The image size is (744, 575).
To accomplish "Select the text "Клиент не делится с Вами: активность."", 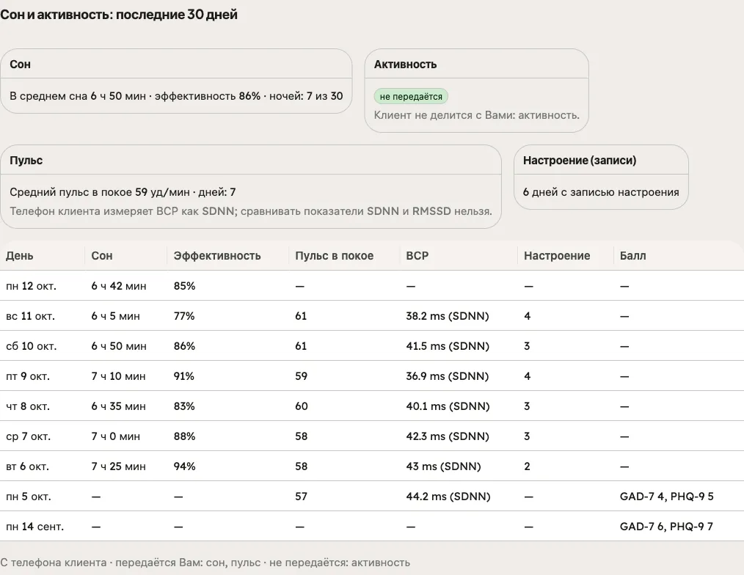I will [x=476, y=115].
